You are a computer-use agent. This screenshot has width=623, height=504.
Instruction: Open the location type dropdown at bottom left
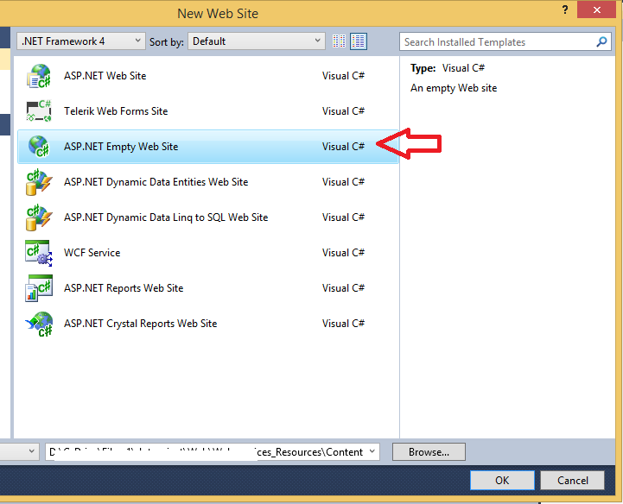(x=31, y=451)
